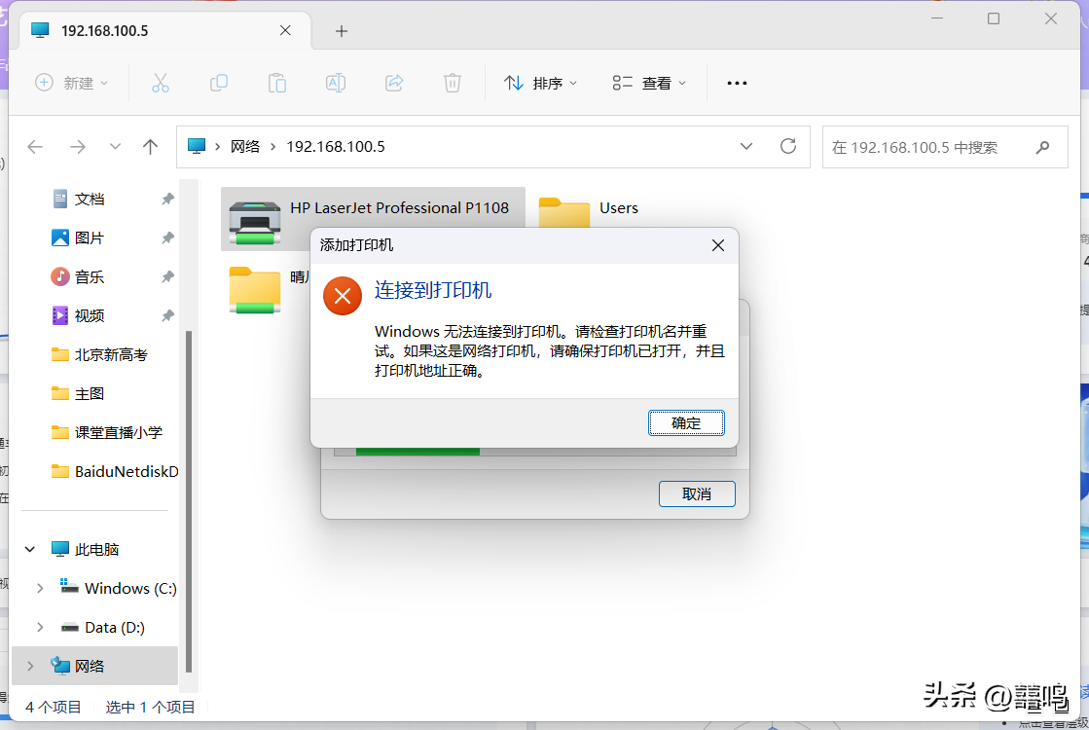Unpin 视频 using its pin icon
This screenshot has width=1089, height=730.
[x=167, y=316]
